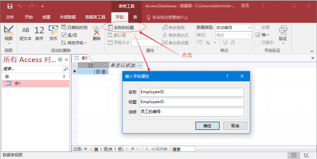Add a 货币 currency field
Screen dimensions: 317x159
[53, 33]
